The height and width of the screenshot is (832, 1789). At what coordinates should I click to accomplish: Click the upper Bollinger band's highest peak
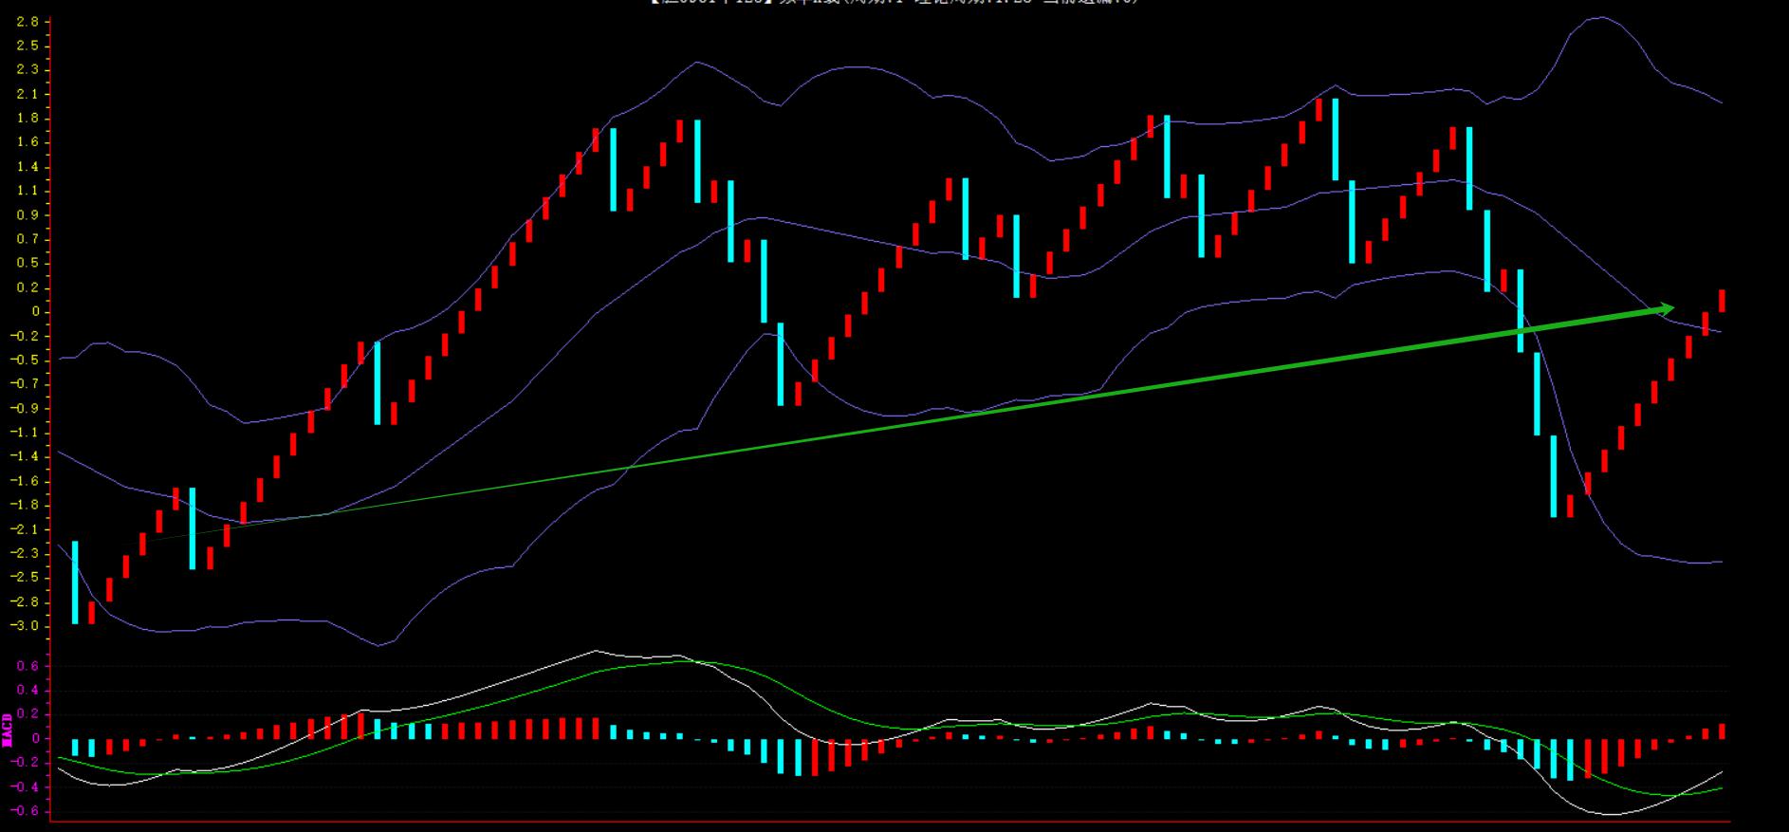tap(1601, 17)
